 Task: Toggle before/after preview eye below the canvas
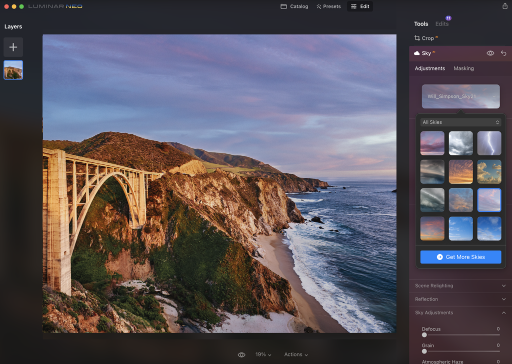tap(241, 355)
